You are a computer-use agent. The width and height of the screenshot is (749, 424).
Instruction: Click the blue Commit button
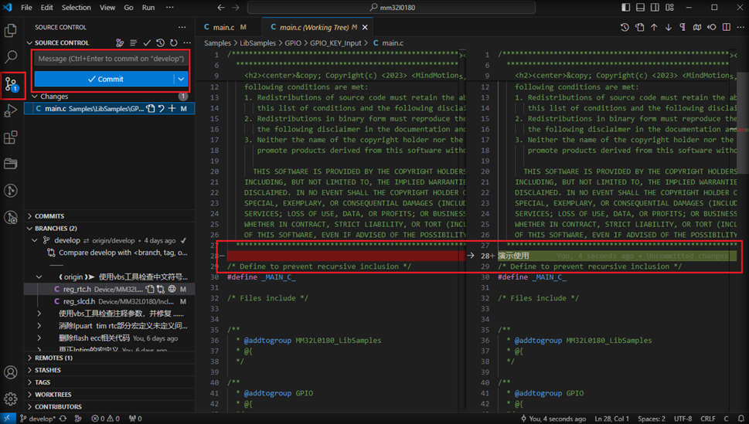coord(104,79)
